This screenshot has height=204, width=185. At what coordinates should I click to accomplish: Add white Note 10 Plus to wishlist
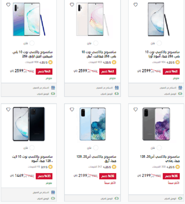tap(72, 5)
